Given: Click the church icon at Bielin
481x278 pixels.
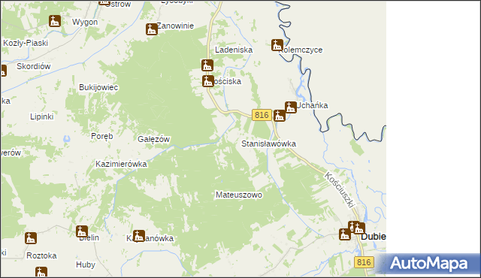Looking at the screenshot, I should [82, 231].
